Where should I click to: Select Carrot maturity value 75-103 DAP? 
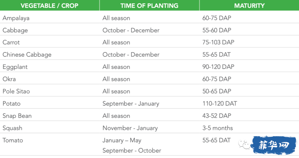[218, 42]
